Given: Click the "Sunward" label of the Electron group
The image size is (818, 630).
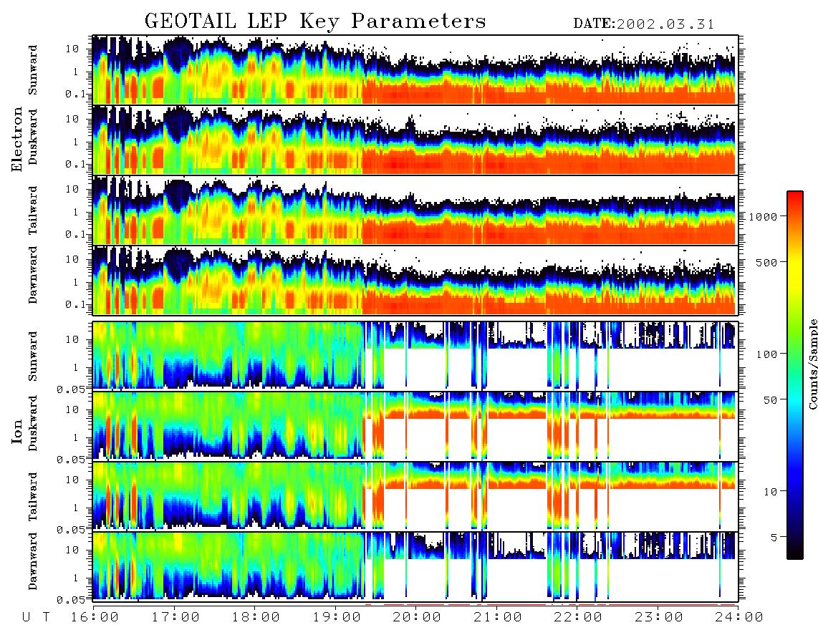Looking at the screenshot, I should point(33,70).
